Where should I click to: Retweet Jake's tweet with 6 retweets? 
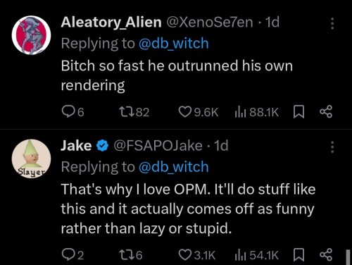point(131,255)
